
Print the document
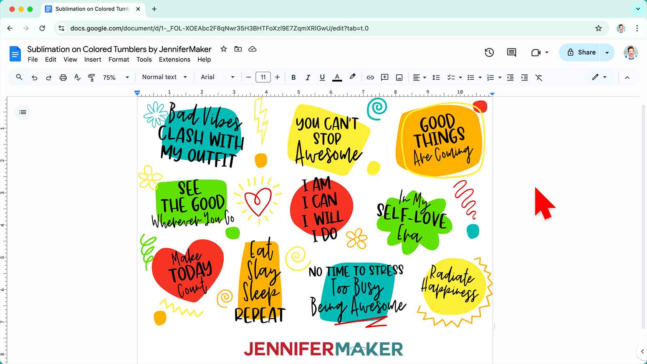pos(63,78)
